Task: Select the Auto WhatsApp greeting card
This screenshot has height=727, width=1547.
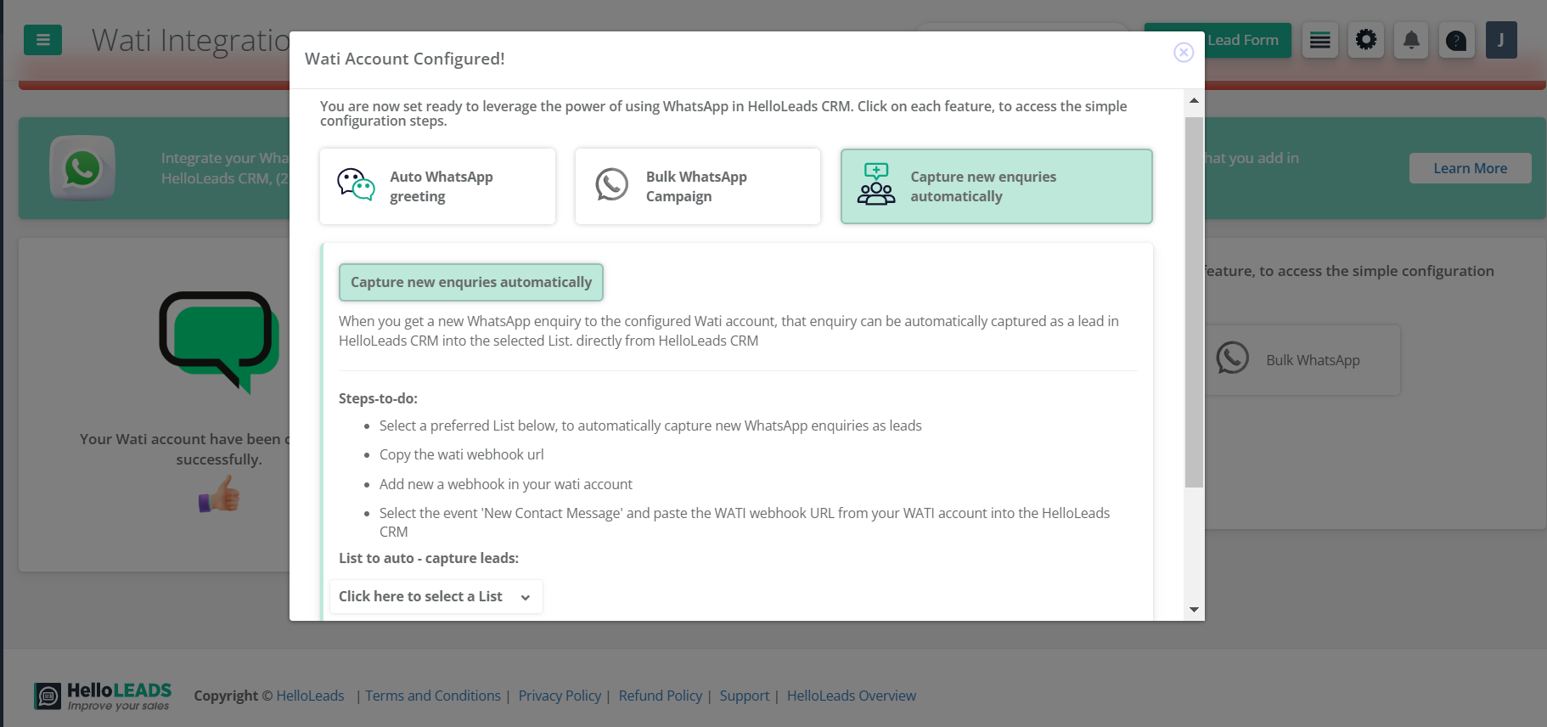Action: coord(437,186)
